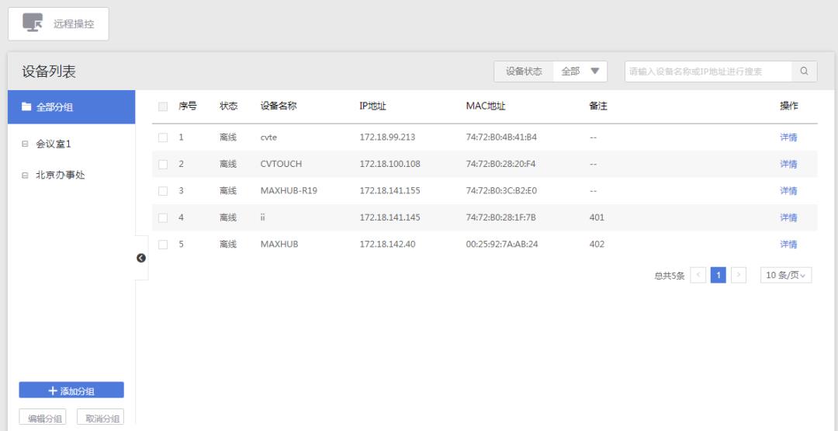
Task: Select the 全部分组 sidebar item
Action: pyautogui.click(x=71, y=107)
